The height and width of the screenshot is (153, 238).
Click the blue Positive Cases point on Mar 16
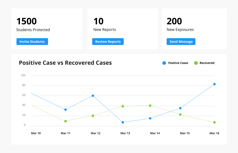pos(215,84)
